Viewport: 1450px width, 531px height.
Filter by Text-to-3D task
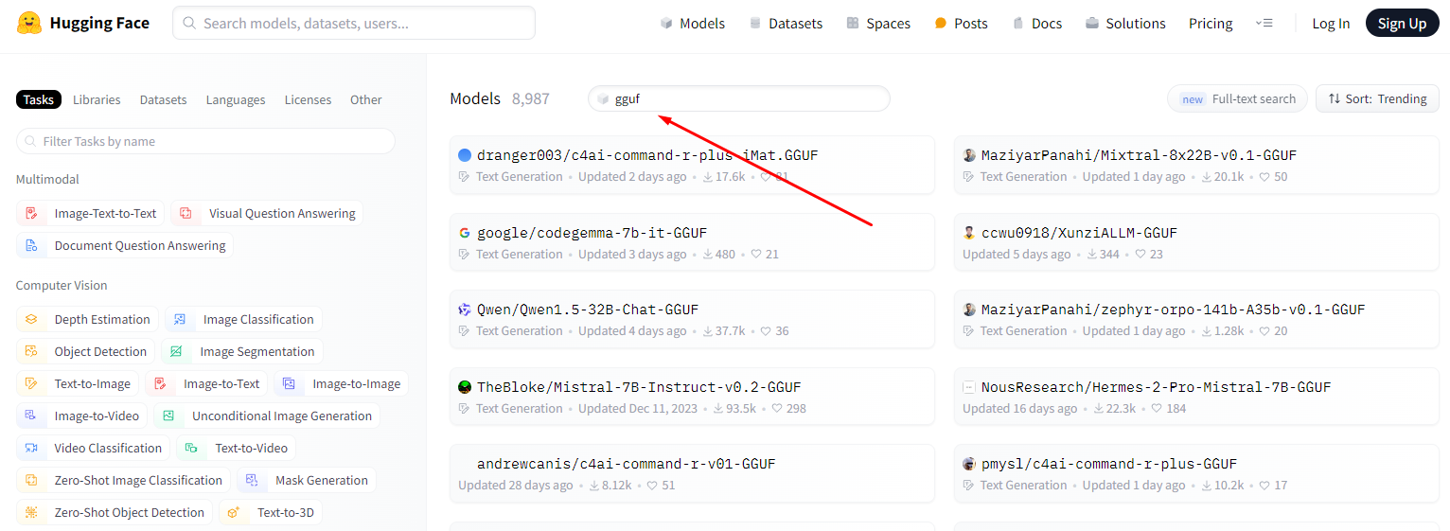[x=270, y=512]
